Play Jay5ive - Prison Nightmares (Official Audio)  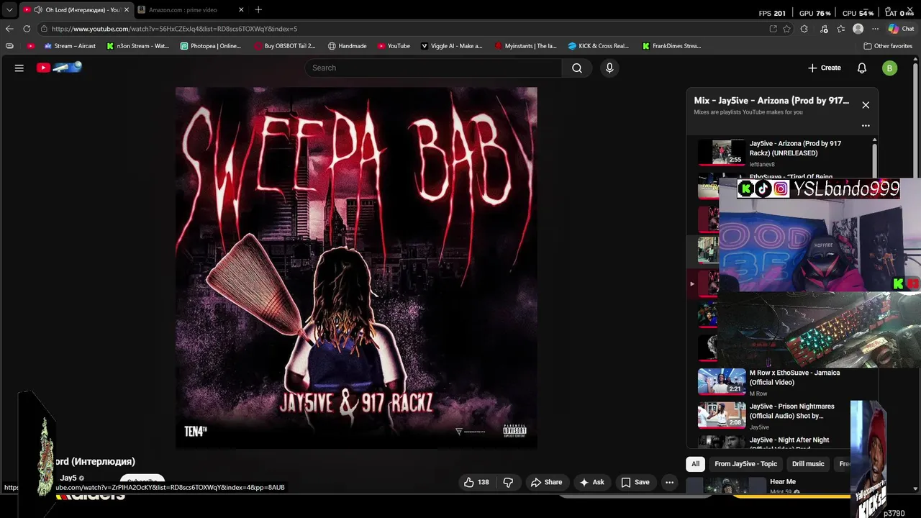coord(791,411)
